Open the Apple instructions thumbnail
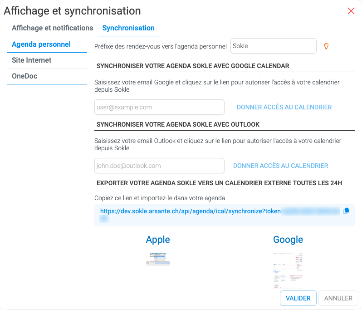This screenshot has width=362, height=310. tap(158, 259)
